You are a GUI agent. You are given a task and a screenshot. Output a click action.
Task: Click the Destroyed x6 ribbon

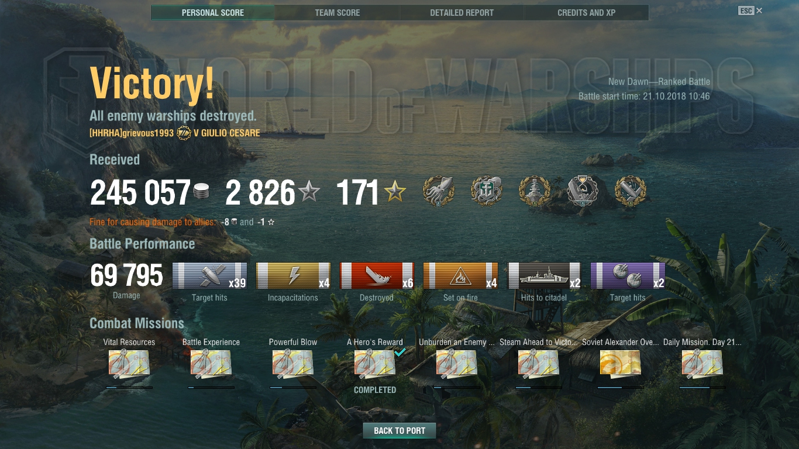pos(377,276)
